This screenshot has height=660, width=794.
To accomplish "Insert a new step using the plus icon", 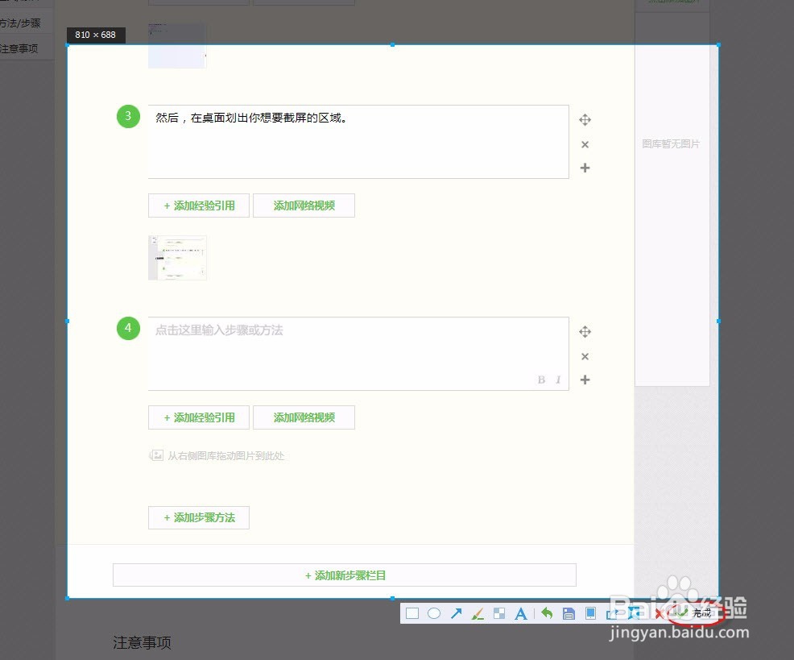I will click(585, 168).
